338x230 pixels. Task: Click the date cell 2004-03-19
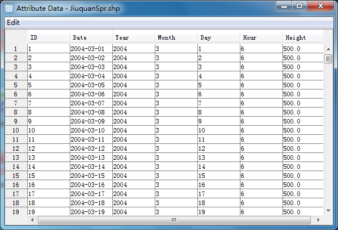coord(91,212)
